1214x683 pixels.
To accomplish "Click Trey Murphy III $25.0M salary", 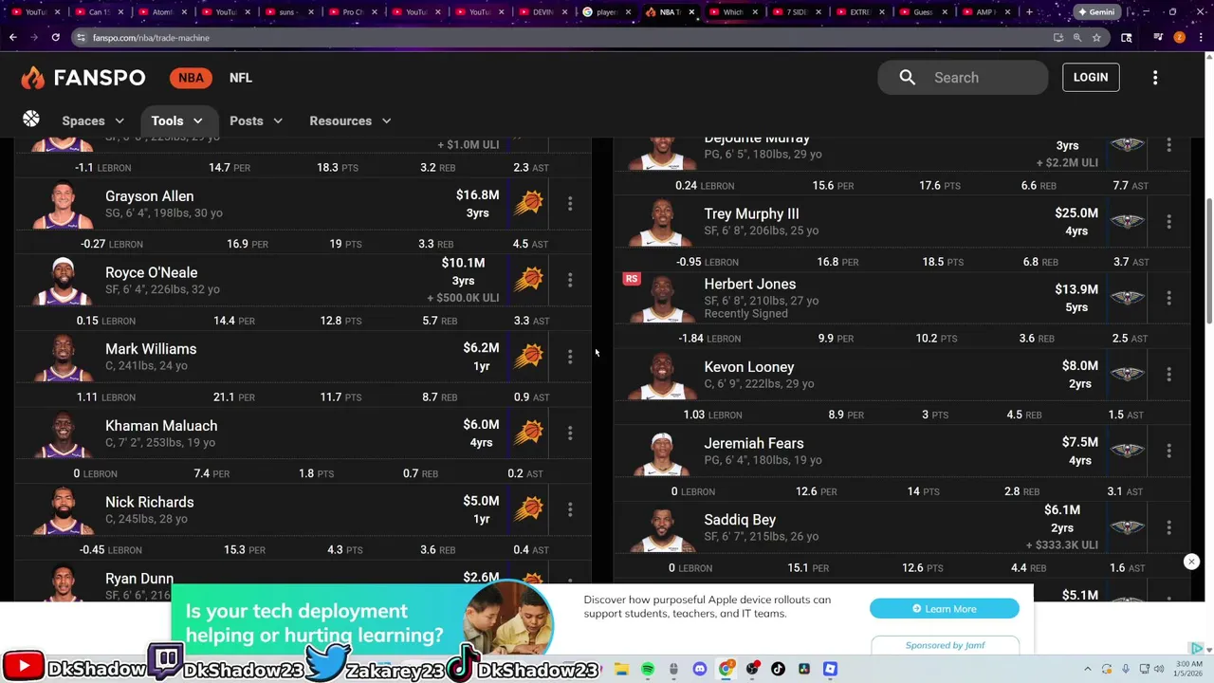I will coord(1076,213).
